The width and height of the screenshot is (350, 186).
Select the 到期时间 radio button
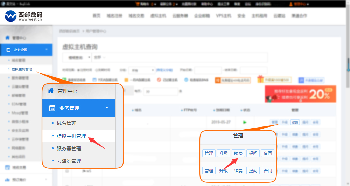(x=96, y=70)
